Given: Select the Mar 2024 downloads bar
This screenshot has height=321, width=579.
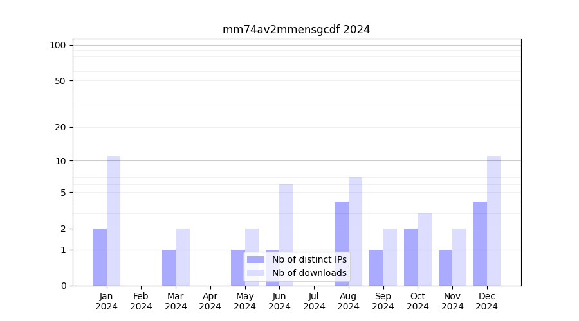Looking at the screenshot, I should (x=183, y=257).
